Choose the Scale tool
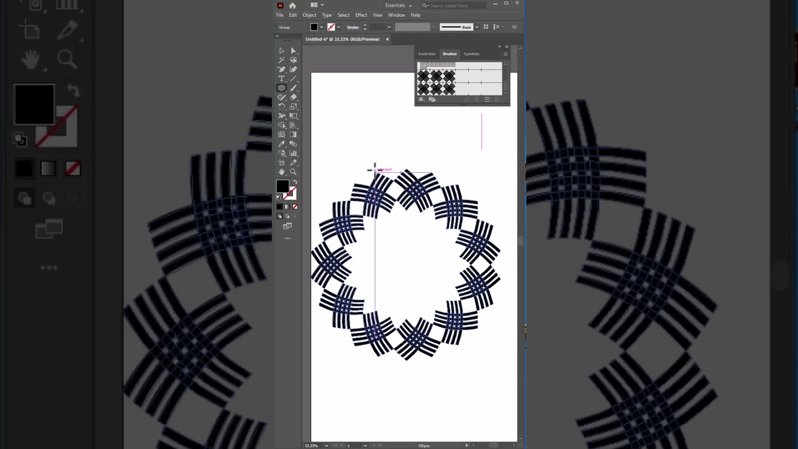The width and height of the screenshot is (798, 449). tap(293, 107)
